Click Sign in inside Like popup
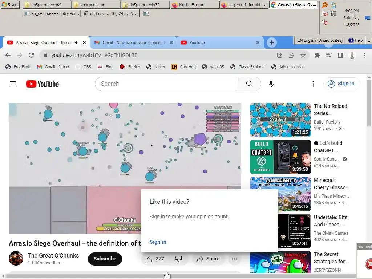The image size is (372, 279). (158, 242)
